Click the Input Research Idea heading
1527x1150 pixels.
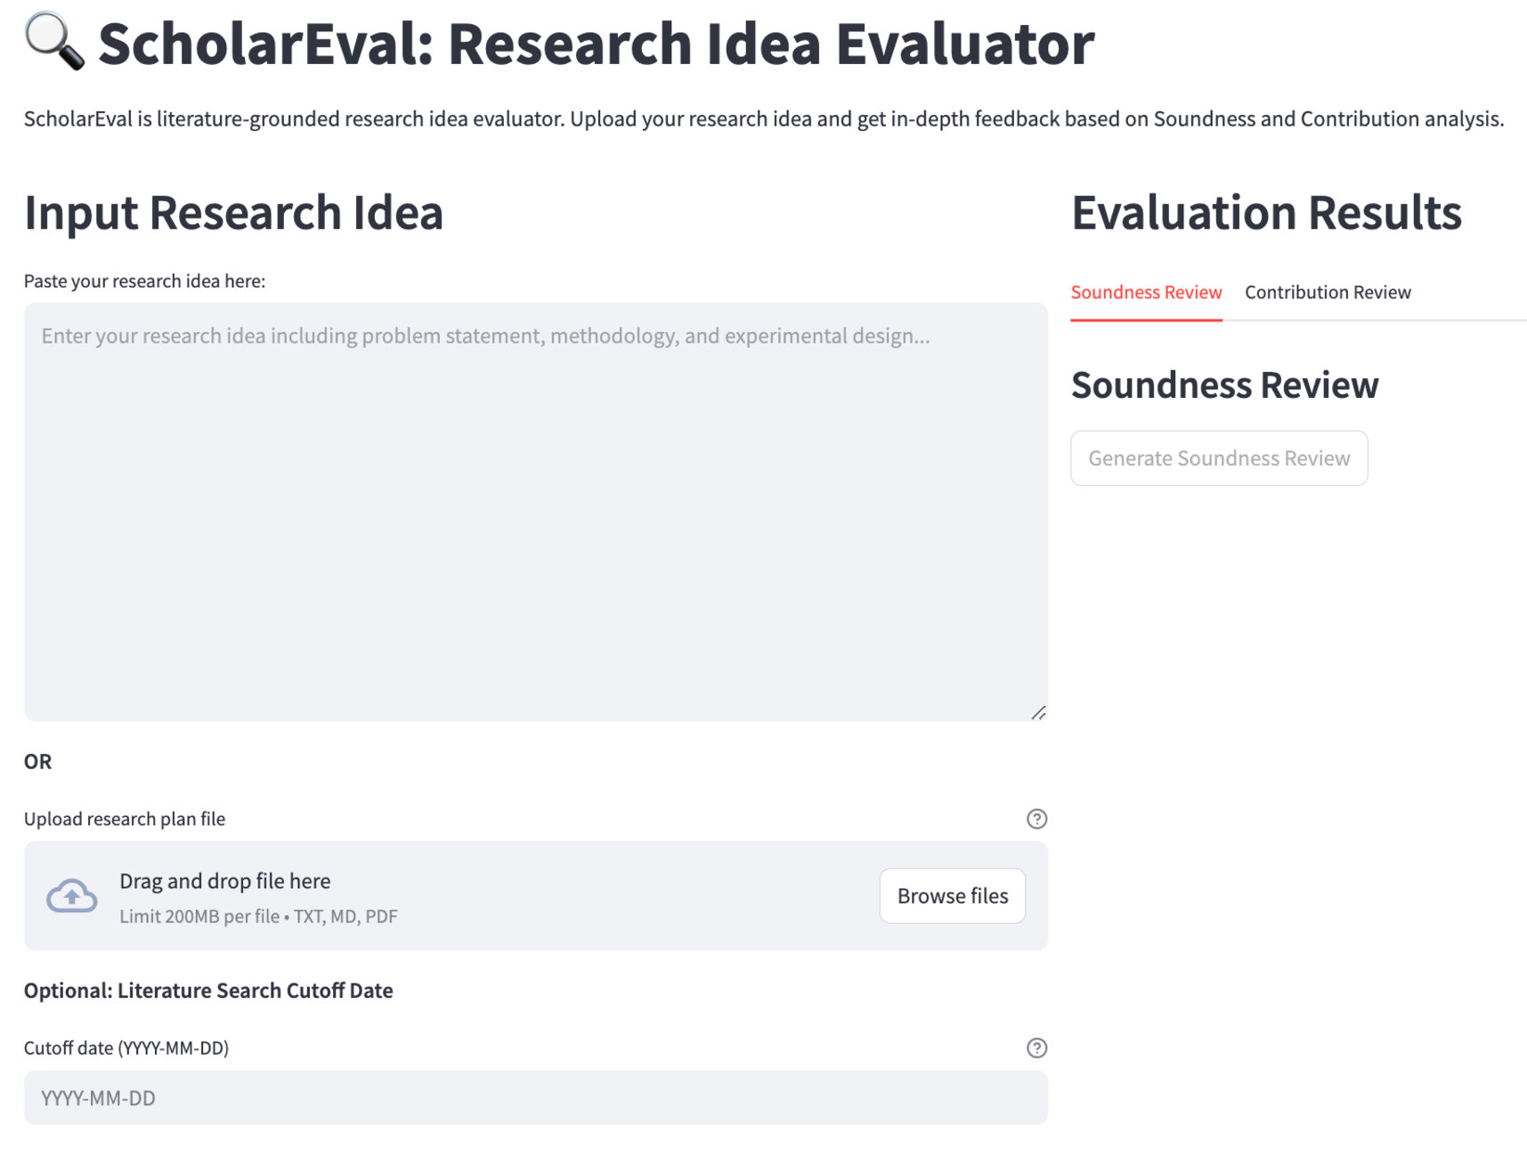(233, 213)
